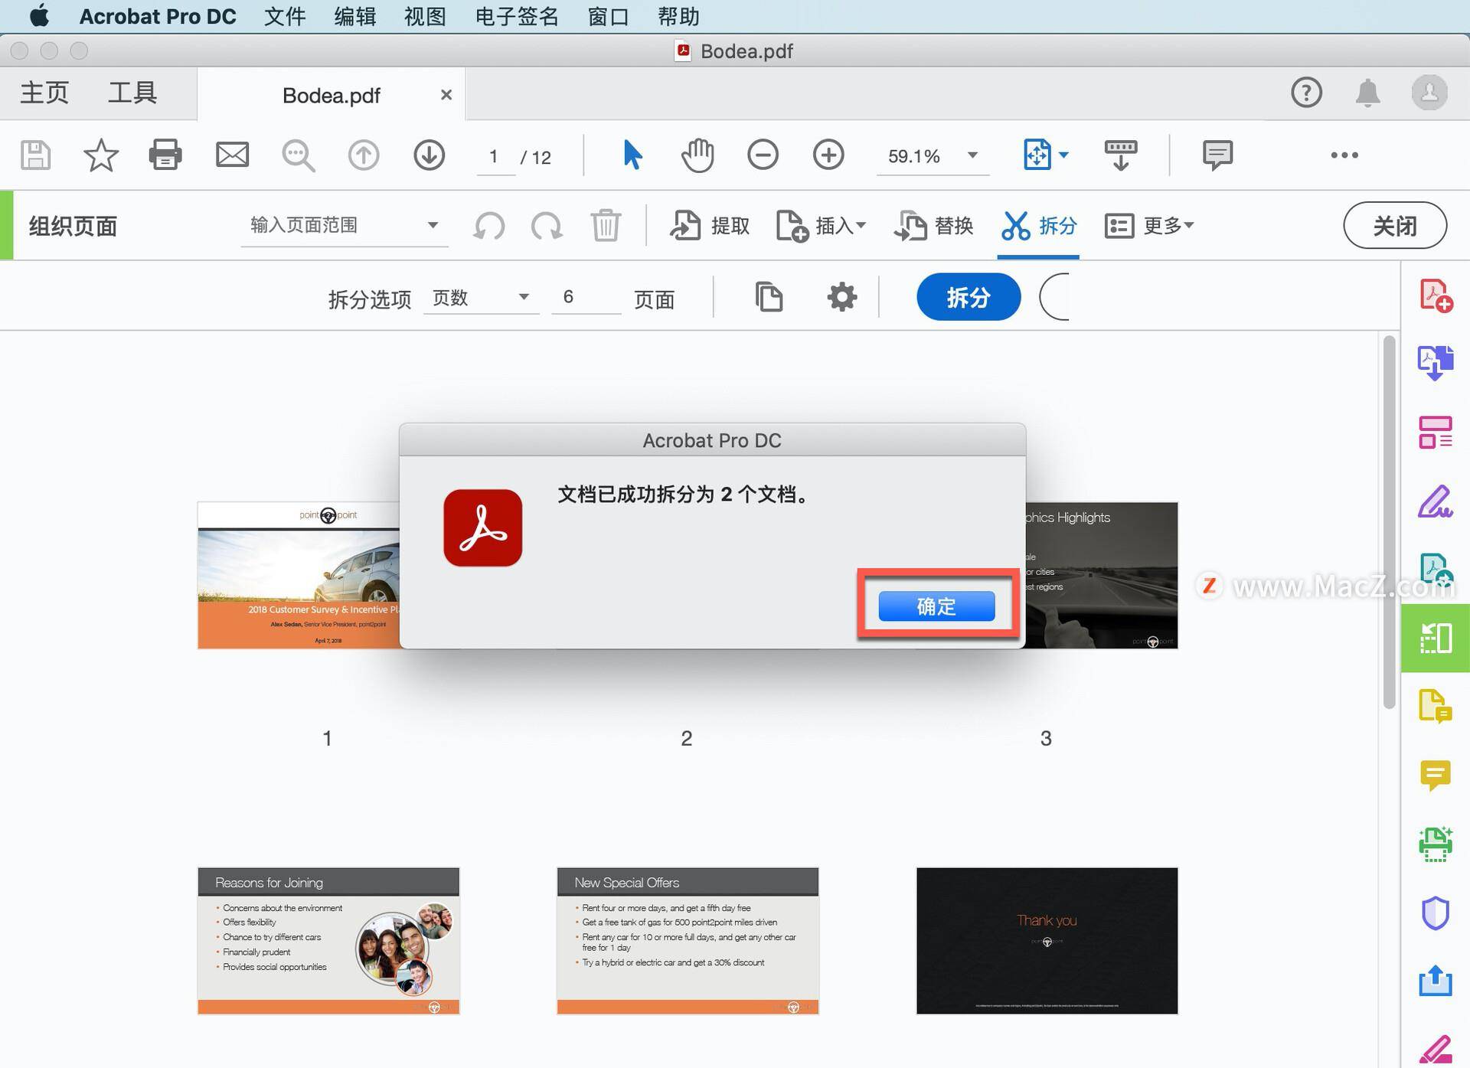
Task: Click the print icon in the toolbar
Action: click(x=165, y=155)
